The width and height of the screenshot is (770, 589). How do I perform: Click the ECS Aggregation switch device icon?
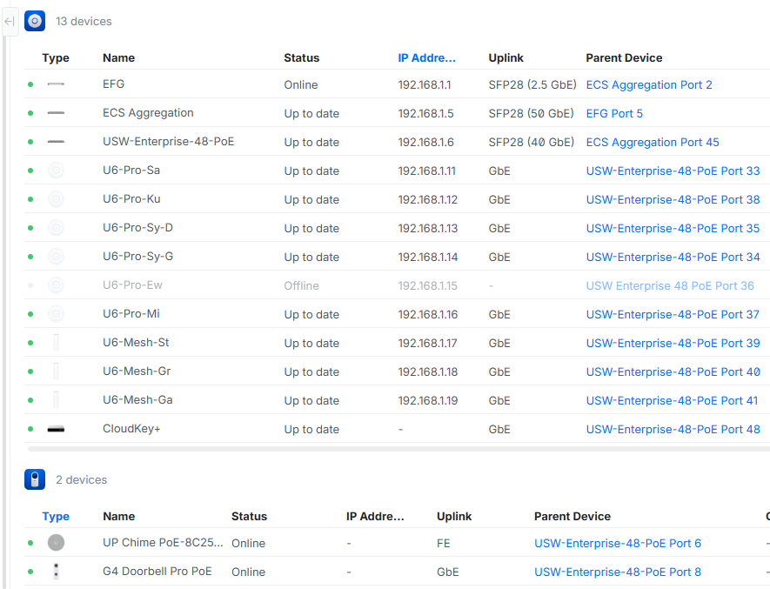(56, 113)
